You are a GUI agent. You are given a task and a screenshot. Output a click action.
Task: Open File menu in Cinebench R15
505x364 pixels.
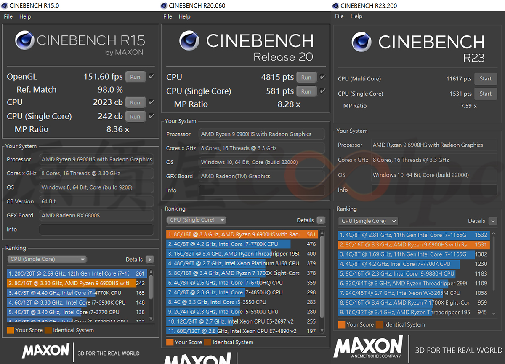click(8, 16)
